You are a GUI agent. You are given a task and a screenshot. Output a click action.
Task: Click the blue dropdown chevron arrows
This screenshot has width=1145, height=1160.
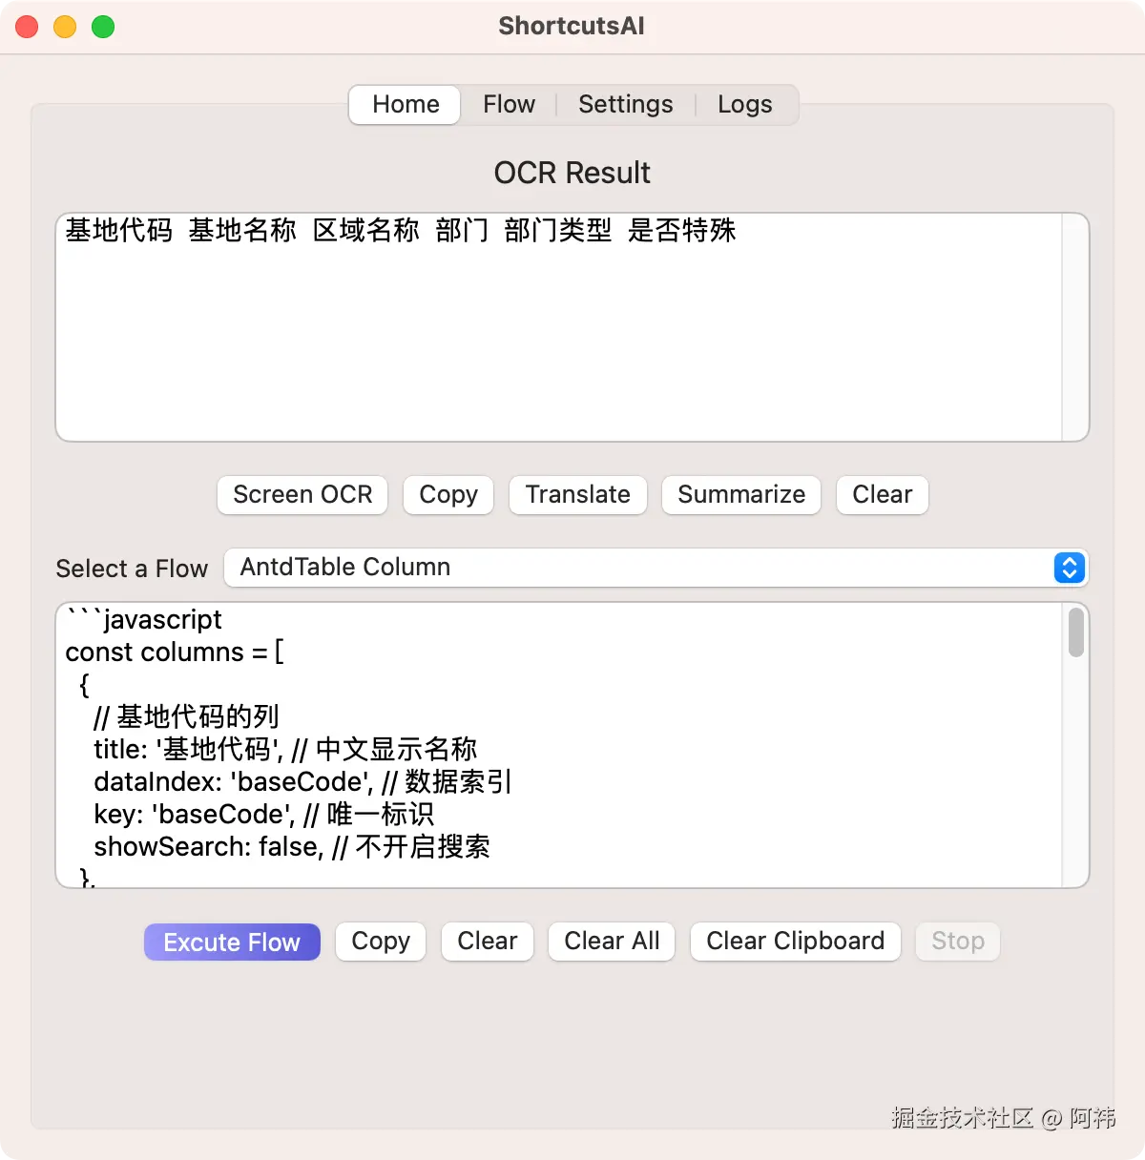1070,568
